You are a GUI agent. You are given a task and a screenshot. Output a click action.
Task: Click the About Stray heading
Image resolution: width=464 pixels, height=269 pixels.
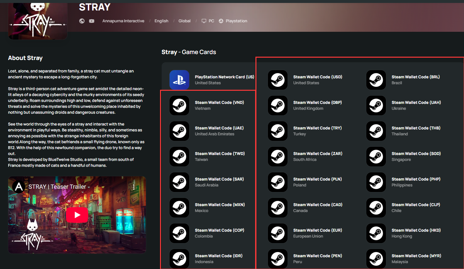(x=25, y=58)
